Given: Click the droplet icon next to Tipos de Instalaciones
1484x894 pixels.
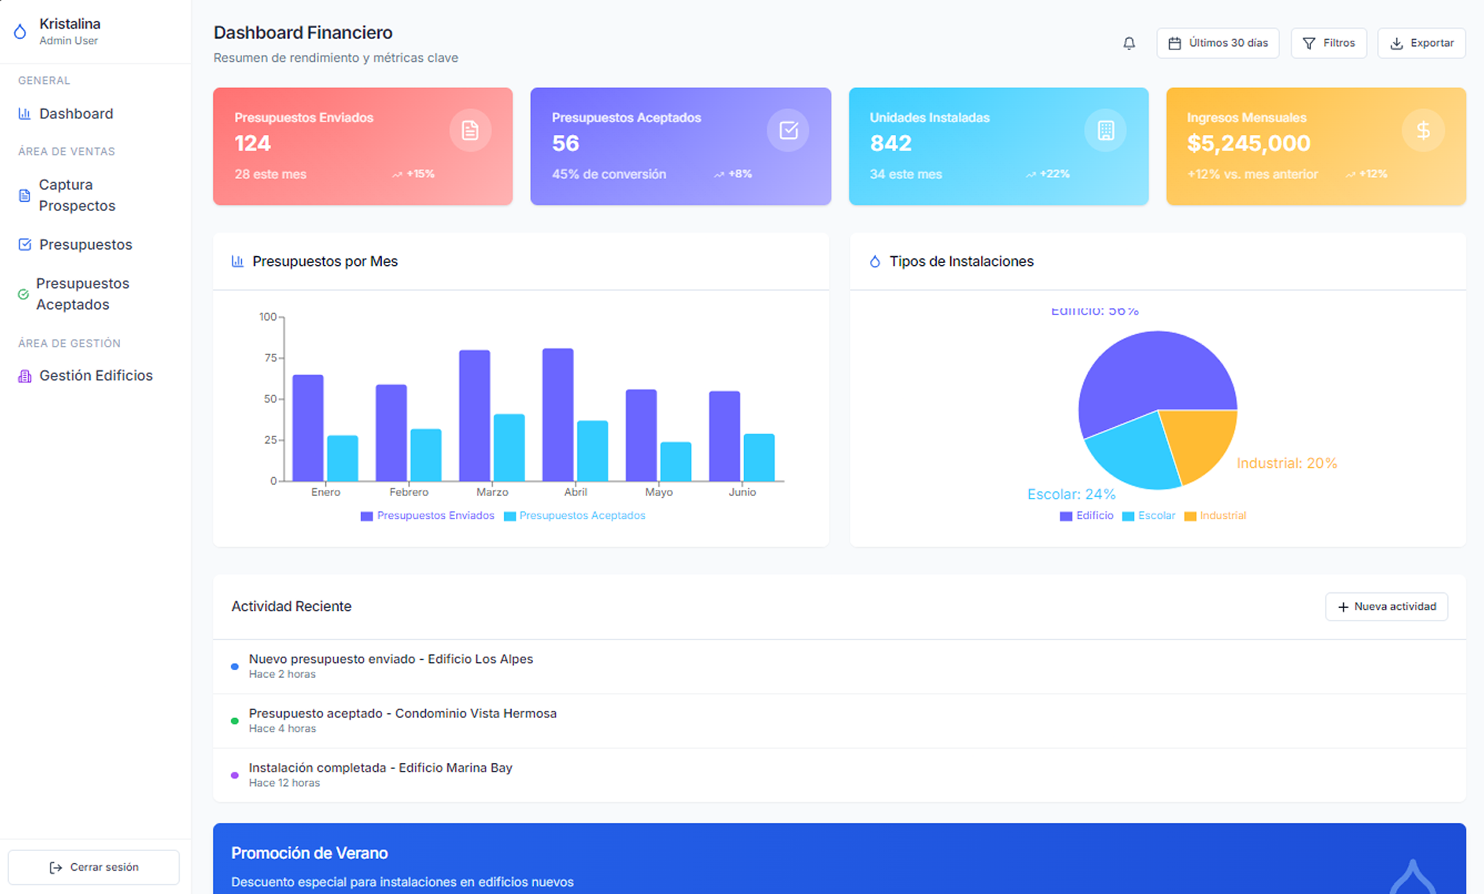Looking at the screenshot, I should tap(874, 261).
